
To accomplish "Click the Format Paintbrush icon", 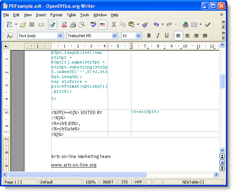I will point(145,25).
